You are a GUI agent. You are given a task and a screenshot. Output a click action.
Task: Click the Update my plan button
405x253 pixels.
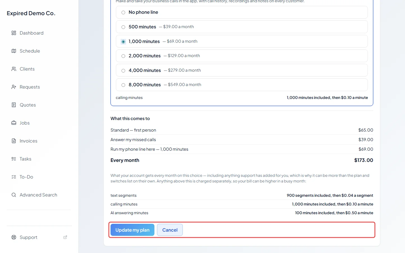(132, 230)
